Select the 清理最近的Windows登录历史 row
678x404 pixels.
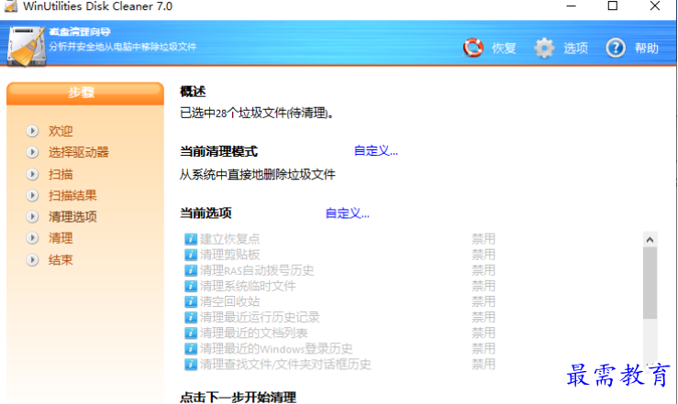click(339, 348)
